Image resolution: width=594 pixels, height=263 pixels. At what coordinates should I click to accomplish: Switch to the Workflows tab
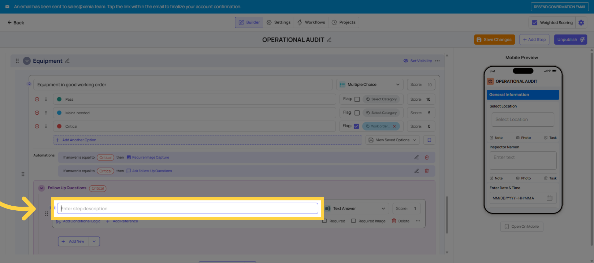[x=311, y=22]
